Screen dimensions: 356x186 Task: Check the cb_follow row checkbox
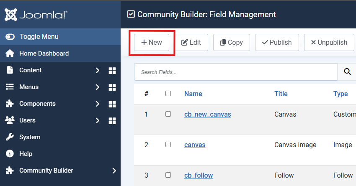(168, 175)
